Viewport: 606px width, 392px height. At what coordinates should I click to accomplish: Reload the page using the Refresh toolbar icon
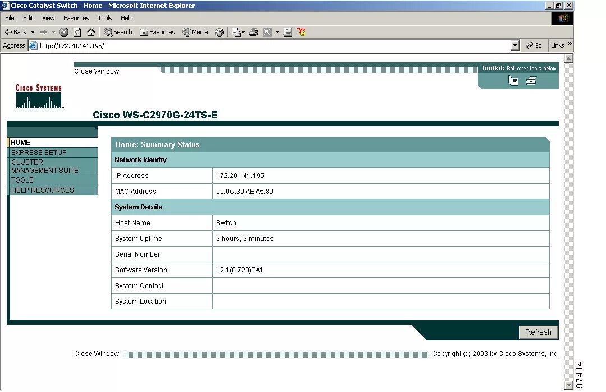click(x=77, y=32)
